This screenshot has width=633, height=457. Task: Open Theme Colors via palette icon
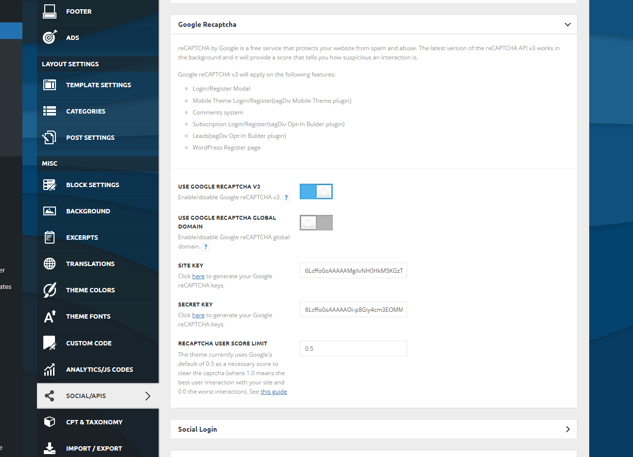coord(50,290)
